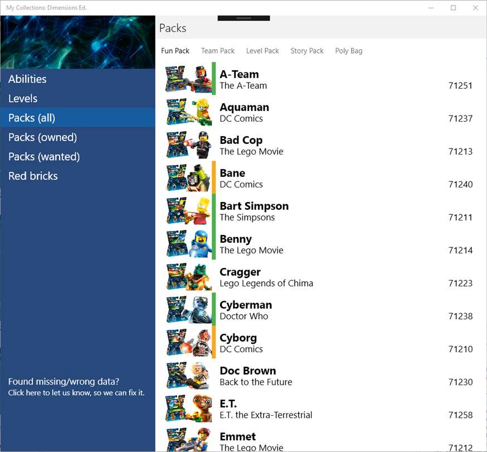Open the Aquaman pack thumbnail

(x=188, y=112)
